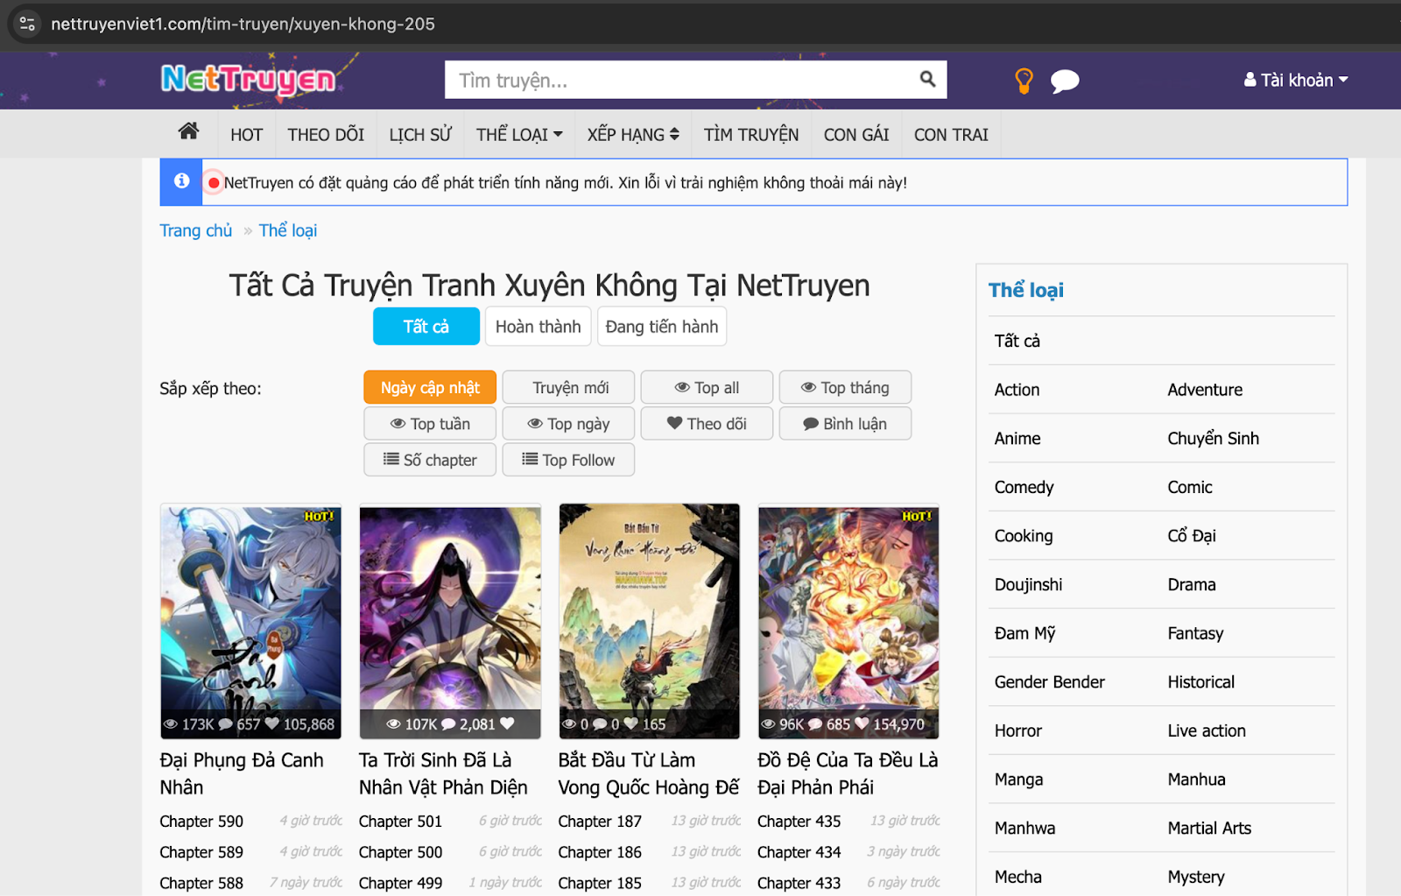
Task: Open the chat bubble icon in header
Action: tap(1064, 81)
